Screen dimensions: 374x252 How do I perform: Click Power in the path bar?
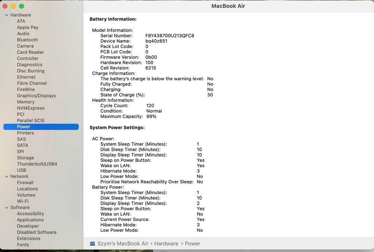click(x=193, y=244)
